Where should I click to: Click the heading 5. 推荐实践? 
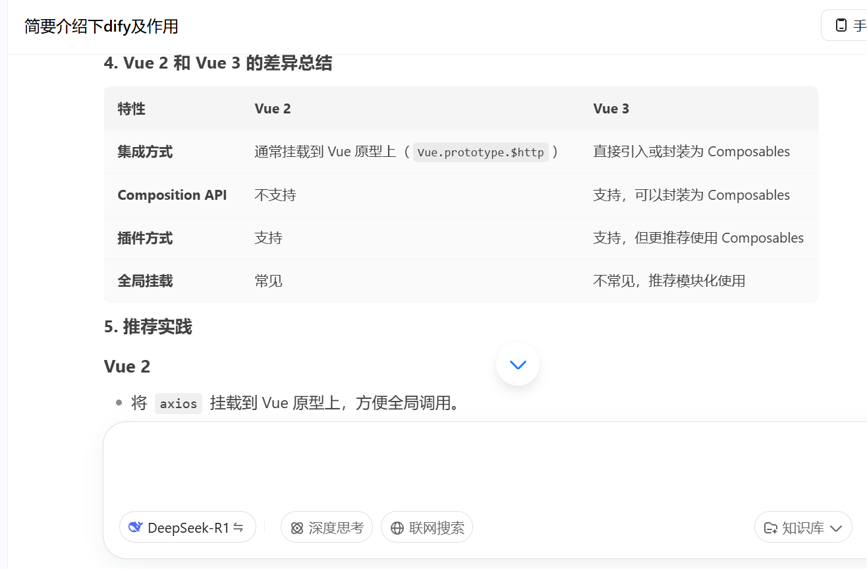148,327
